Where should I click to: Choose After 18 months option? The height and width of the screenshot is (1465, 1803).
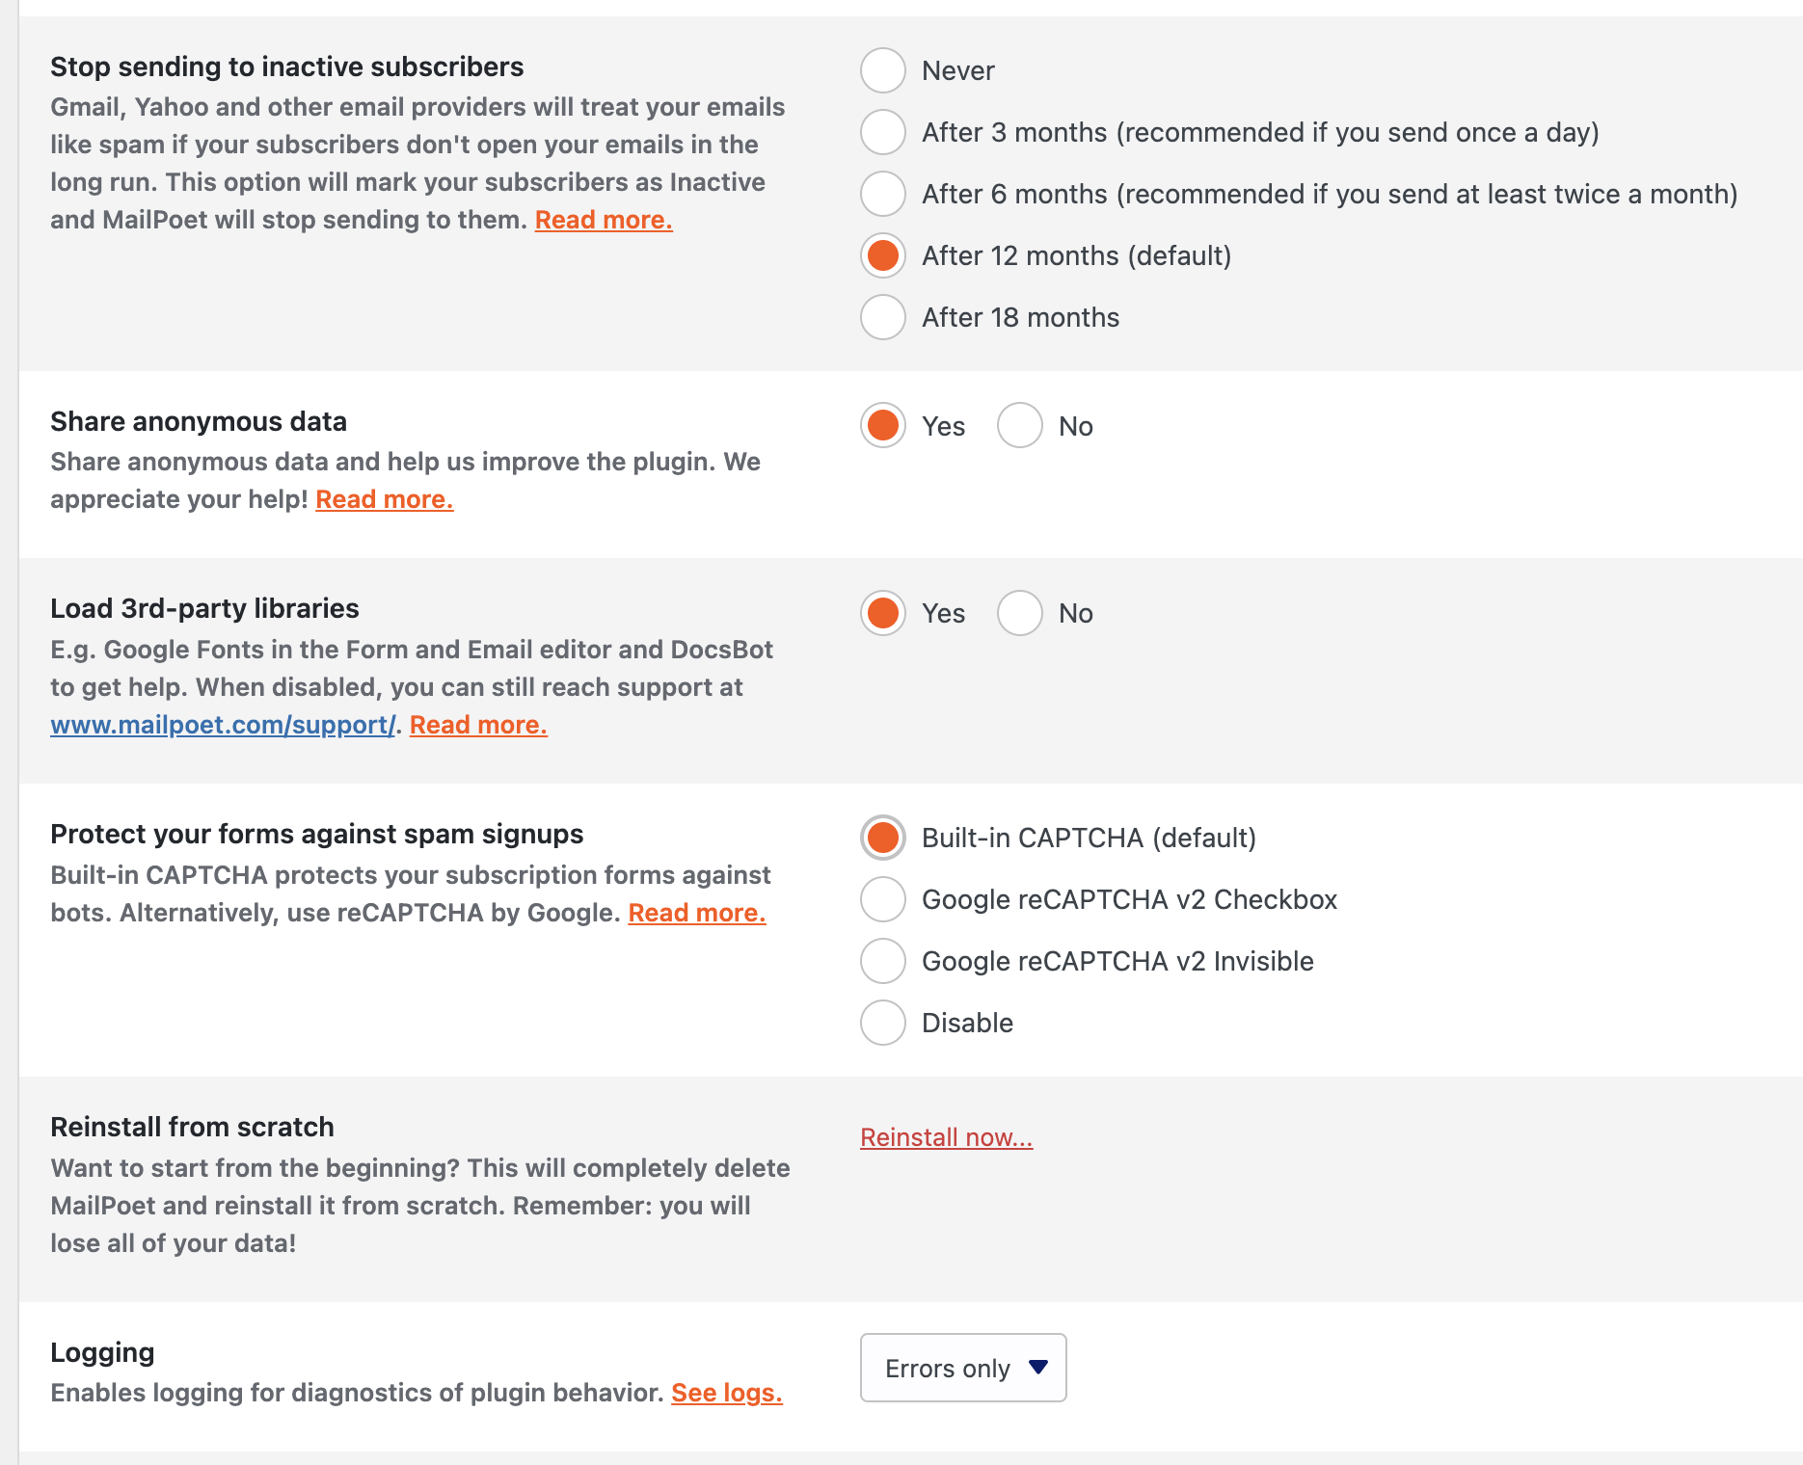click(x=882, y=317)
